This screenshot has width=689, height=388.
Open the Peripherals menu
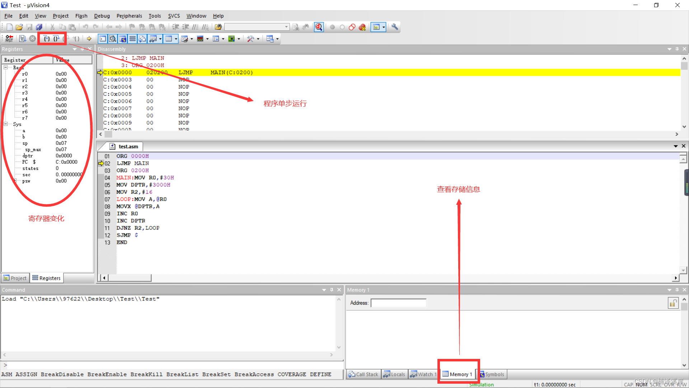click(130, 16)
